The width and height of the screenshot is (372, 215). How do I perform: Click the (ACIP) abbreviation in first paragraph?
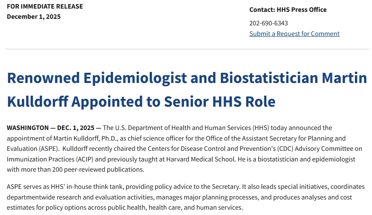[85, 159]
